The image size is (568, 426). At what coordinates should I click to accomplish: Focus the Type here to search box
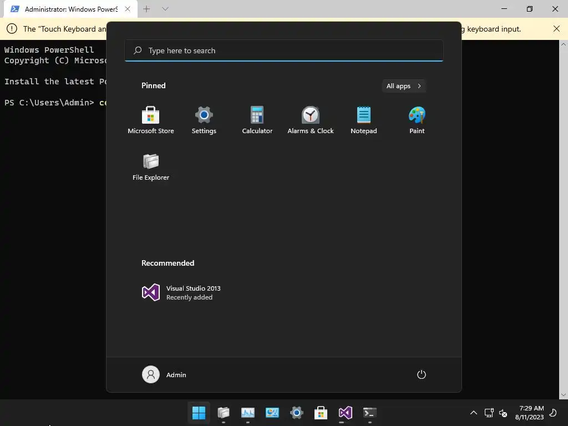283,50
